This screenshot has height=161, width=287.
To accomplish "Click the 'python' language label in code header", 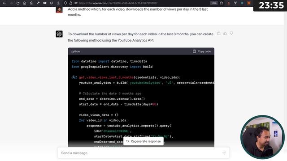I will (x=76, y=51).
